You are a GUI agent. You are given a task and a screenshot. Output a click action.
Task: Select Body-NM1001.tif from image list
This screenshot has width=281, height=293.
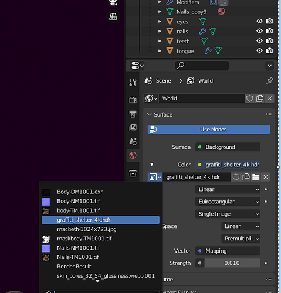pyautogui.click(x=101, y=201)
